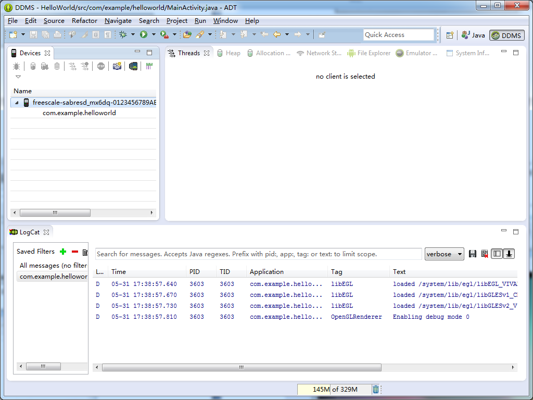Click the Update Threads icon in Devices panel
Viewport: 533px width, 400px height.
tap(72, 66)
